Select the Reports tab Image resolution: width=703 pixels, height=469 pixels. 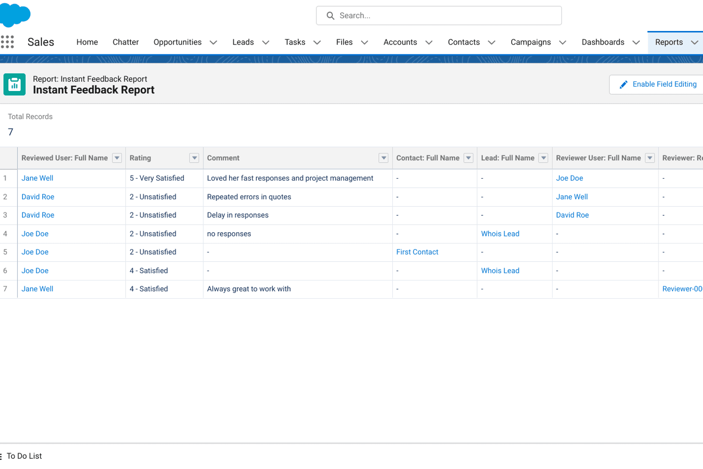[x=669, y=42]
